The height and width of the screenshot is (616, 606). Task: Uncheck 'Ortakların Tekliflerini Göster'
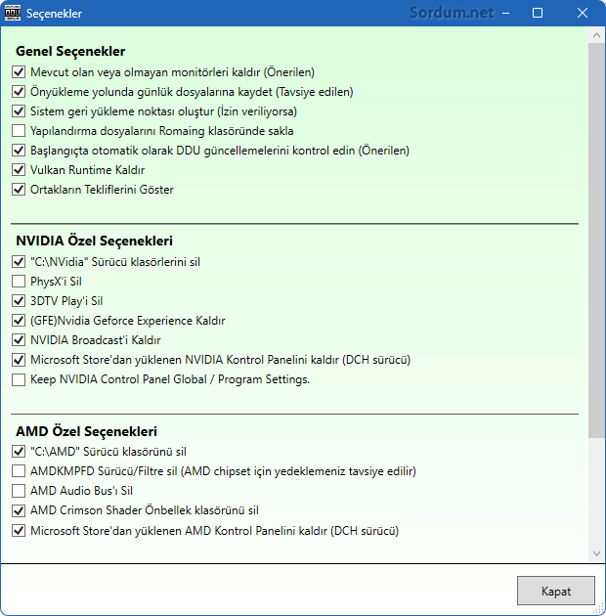pos(20,190)
